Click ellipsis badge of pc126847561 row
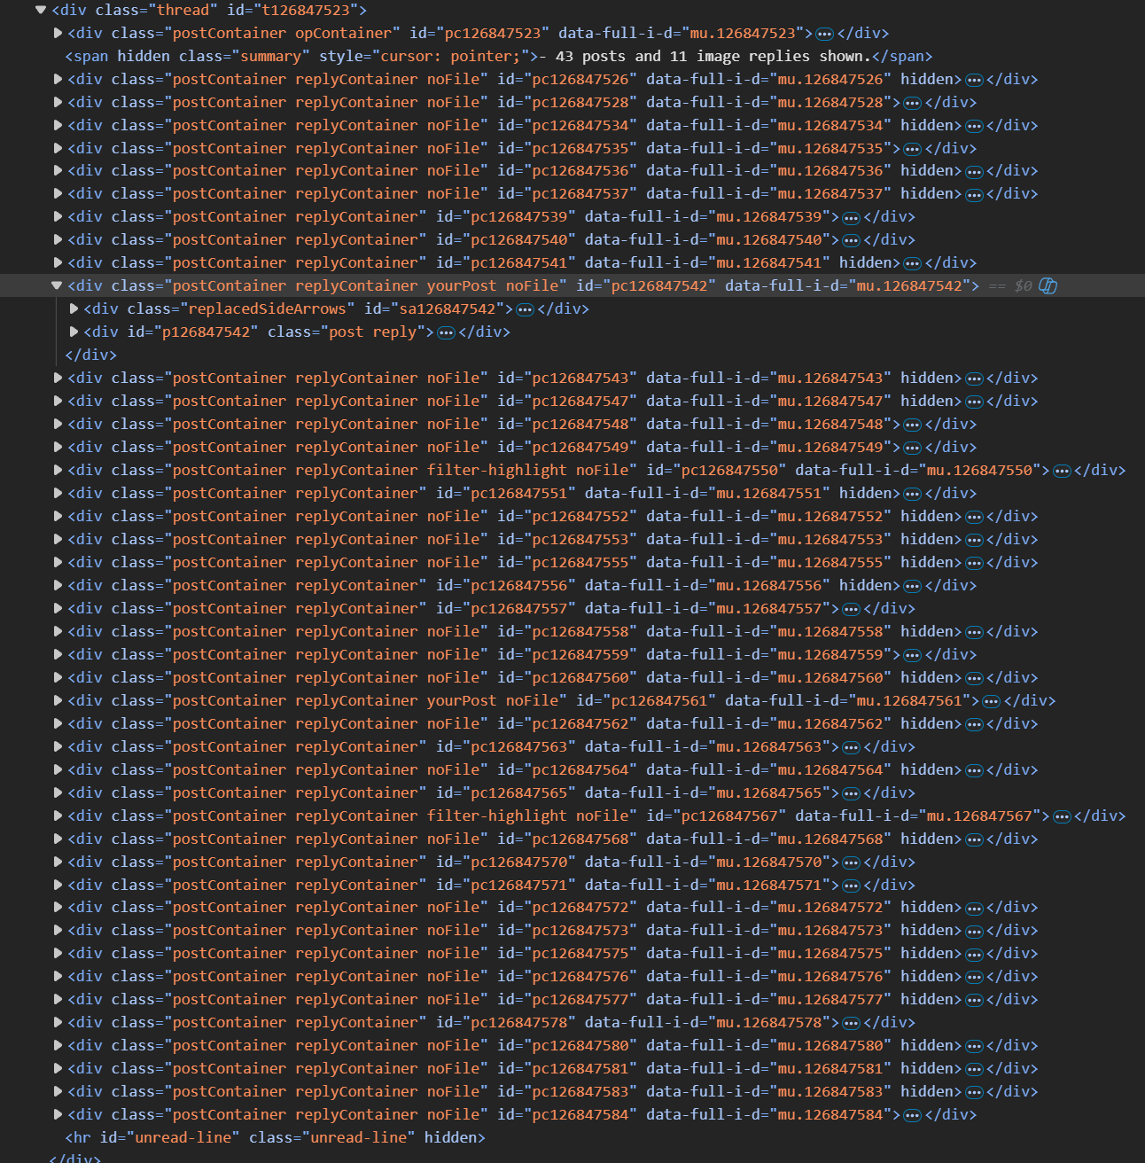Screen dimensions: 1145x1163 991,701
